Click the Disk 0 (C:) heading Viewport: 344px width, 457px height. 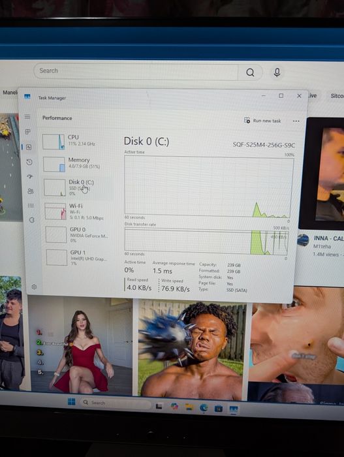[146, 142]
